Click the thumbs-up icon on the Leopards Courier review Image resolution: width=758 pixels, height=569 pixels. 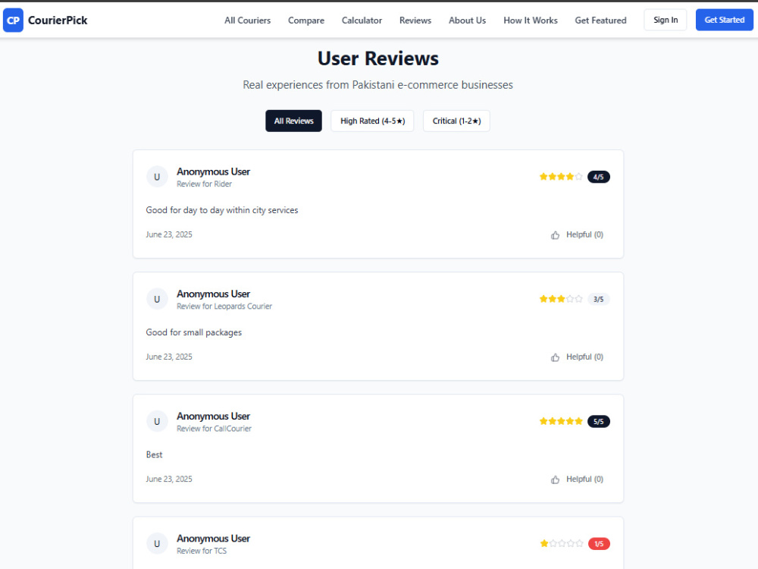555,357
